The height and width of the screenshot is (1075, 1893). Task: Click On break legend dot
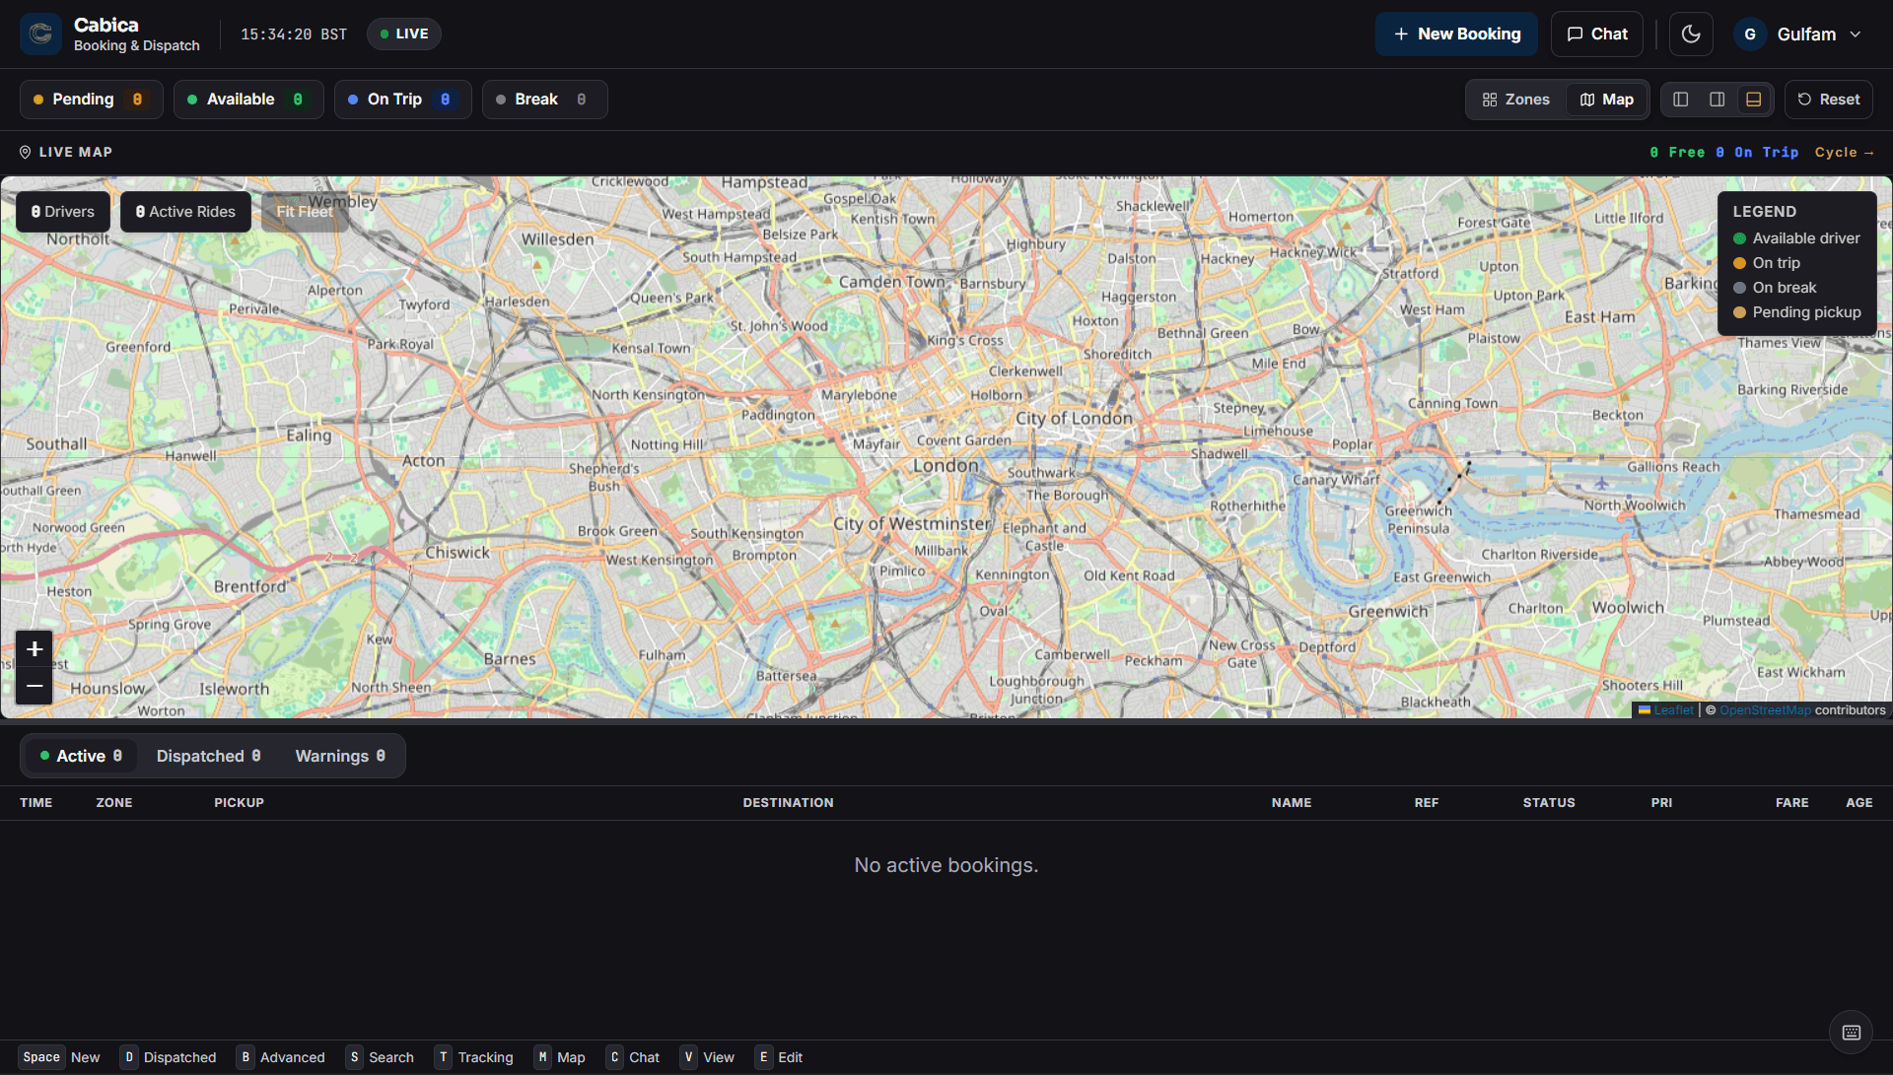[x=1740, y=288]
